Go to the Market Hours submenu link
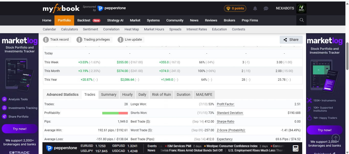The height and width of the screenshot is (154, 349). tap(154, 29)
